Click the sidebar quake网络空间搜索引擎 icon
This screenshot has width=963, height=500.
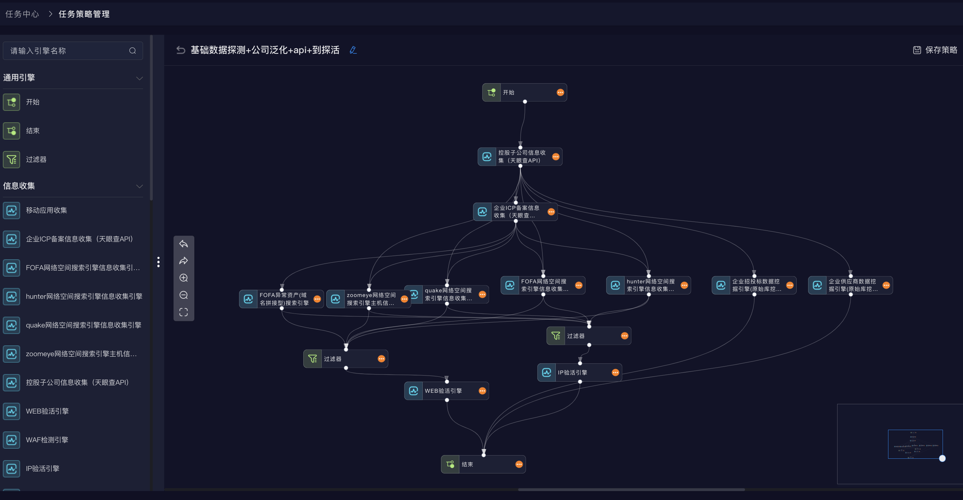(x=11, y=325)
